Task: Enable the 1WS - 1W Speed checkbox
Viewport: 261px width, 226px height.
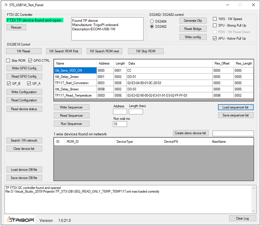Action: coord(215,19)
